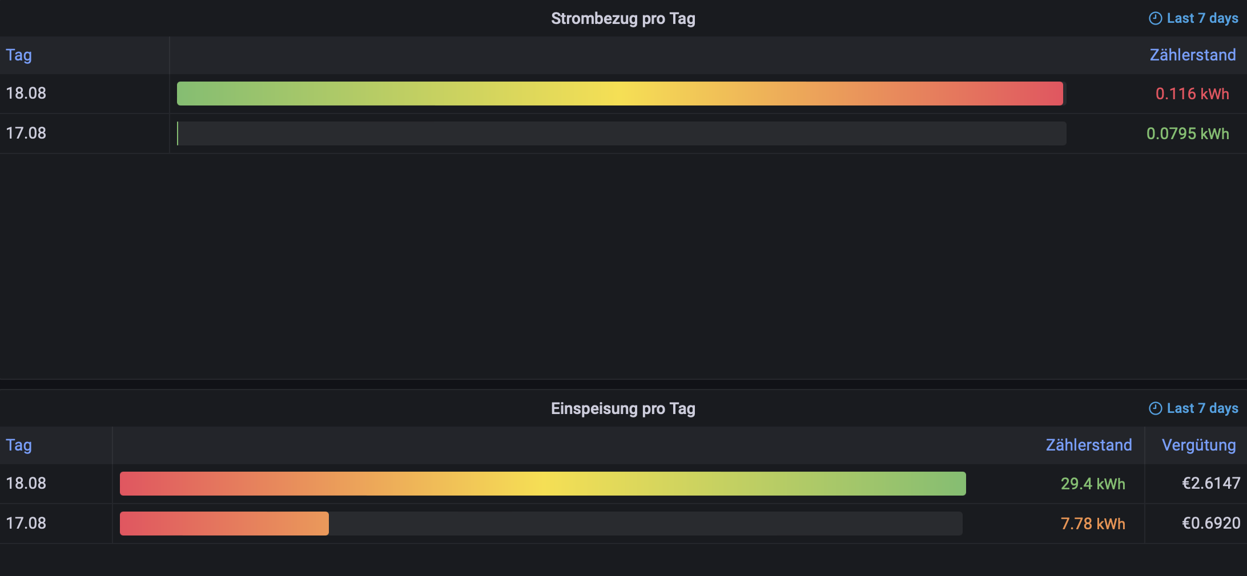The image size is (1247, 576).
Task: Select the €0.6920 Vergütung cell
Action: (x=1211, y=524)
